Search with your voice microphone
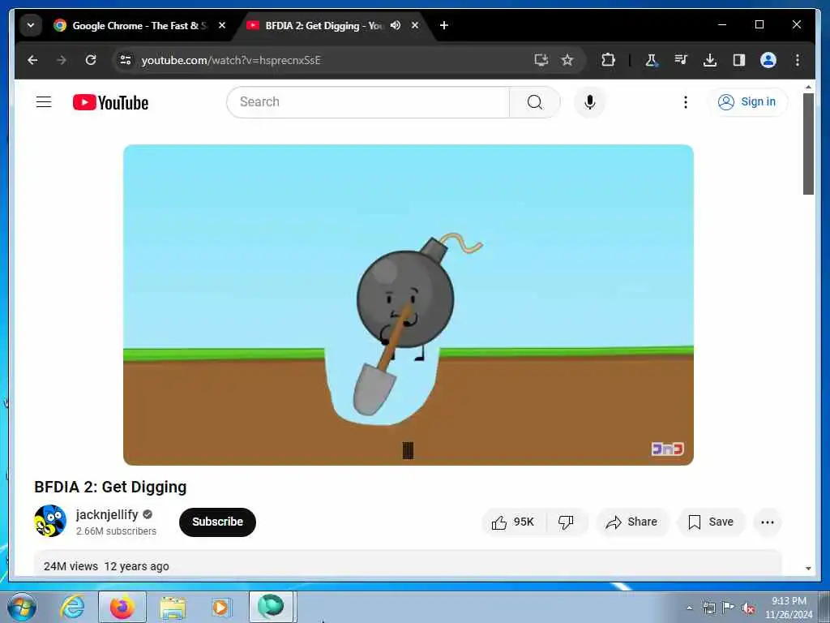The width and height of the screenshot is (830, 623). click(590, 101)
